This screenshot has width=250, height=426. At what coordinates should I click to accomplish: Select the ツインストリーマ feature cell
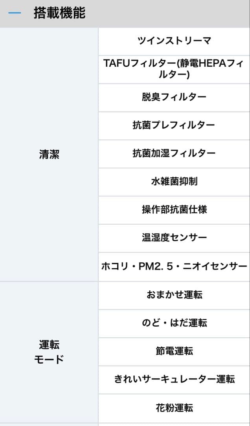tap(174, 41)
